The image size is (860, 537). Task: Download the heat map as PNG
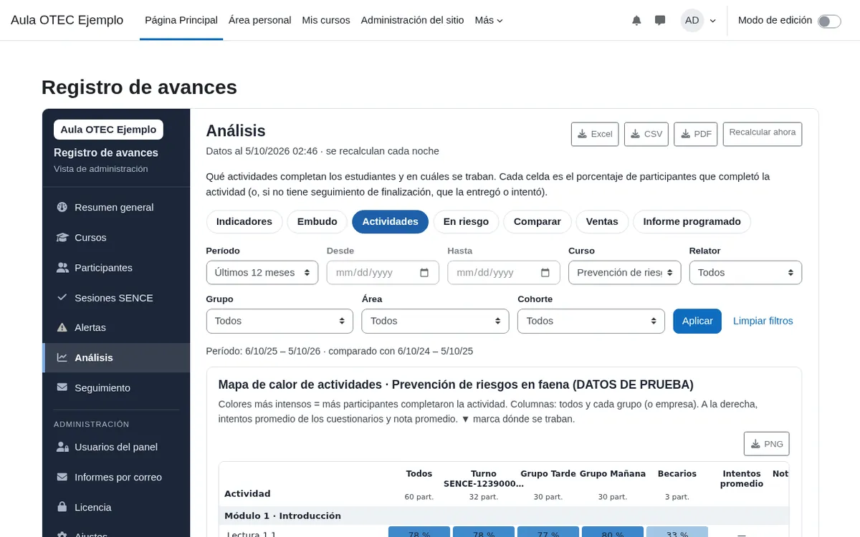pos(767,444)
